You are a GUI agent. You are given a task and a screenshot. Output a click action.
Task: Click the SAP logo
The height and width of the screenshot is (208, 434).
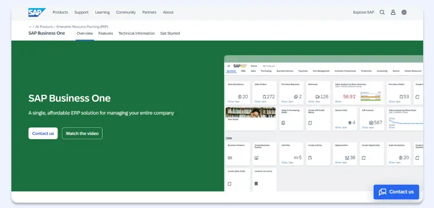pyautogui.click(x=37, y=12)
